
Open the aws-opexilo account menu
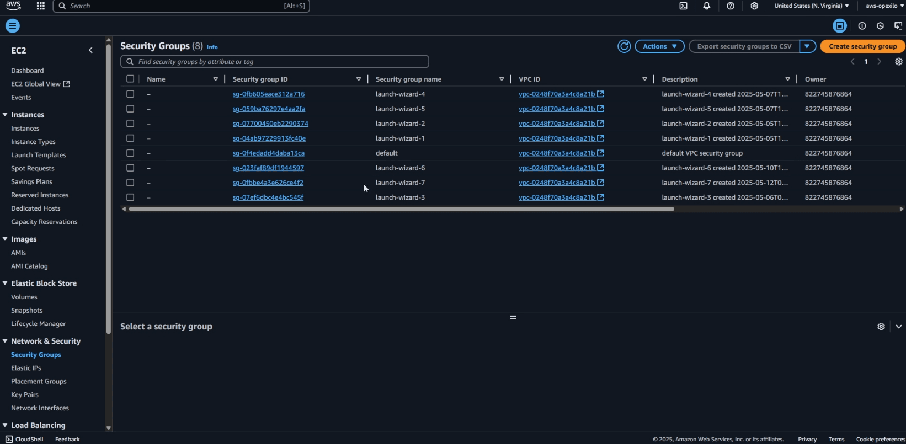point(884,6)
